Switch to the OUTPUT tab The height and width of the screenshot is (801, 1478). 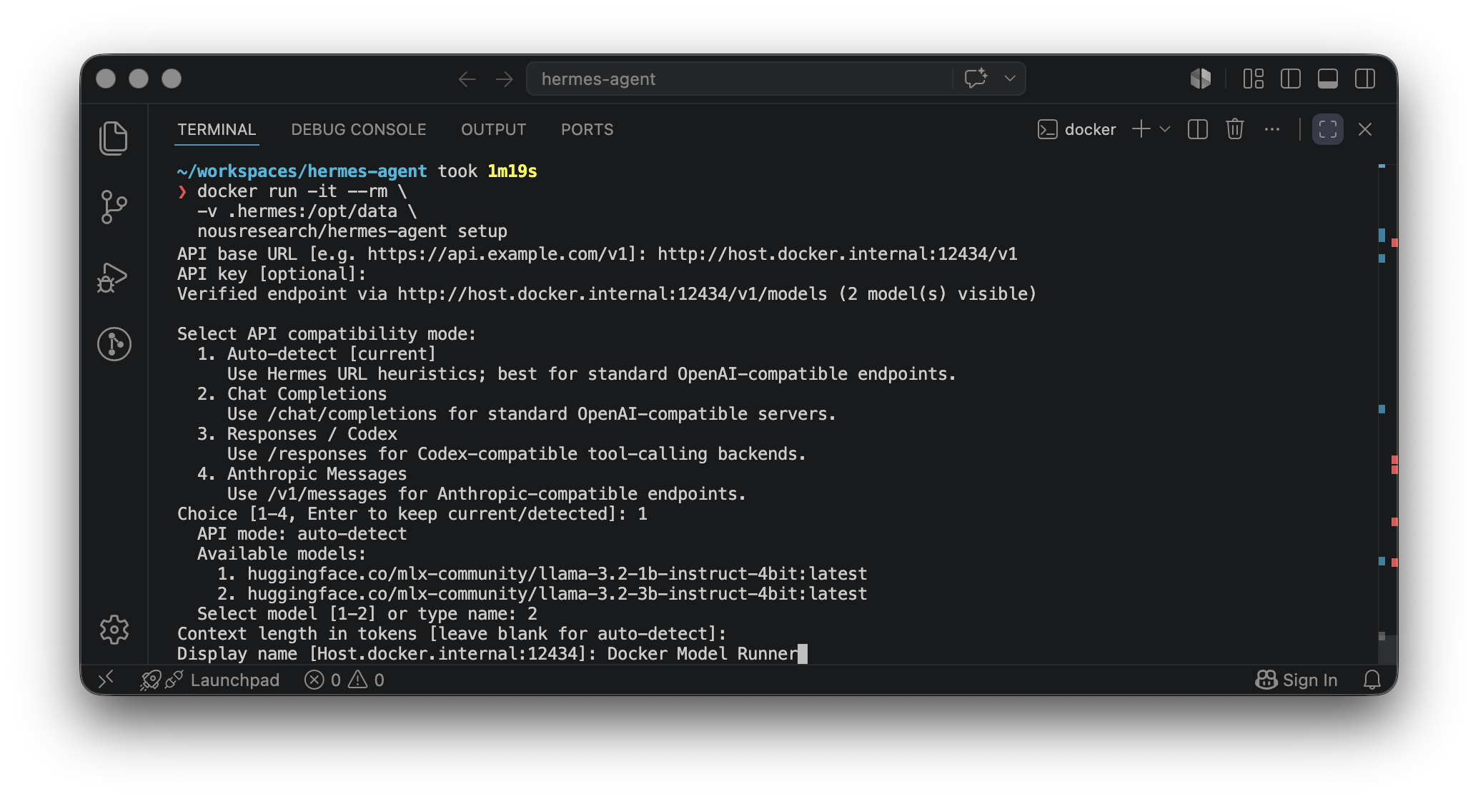pos(494,130)
